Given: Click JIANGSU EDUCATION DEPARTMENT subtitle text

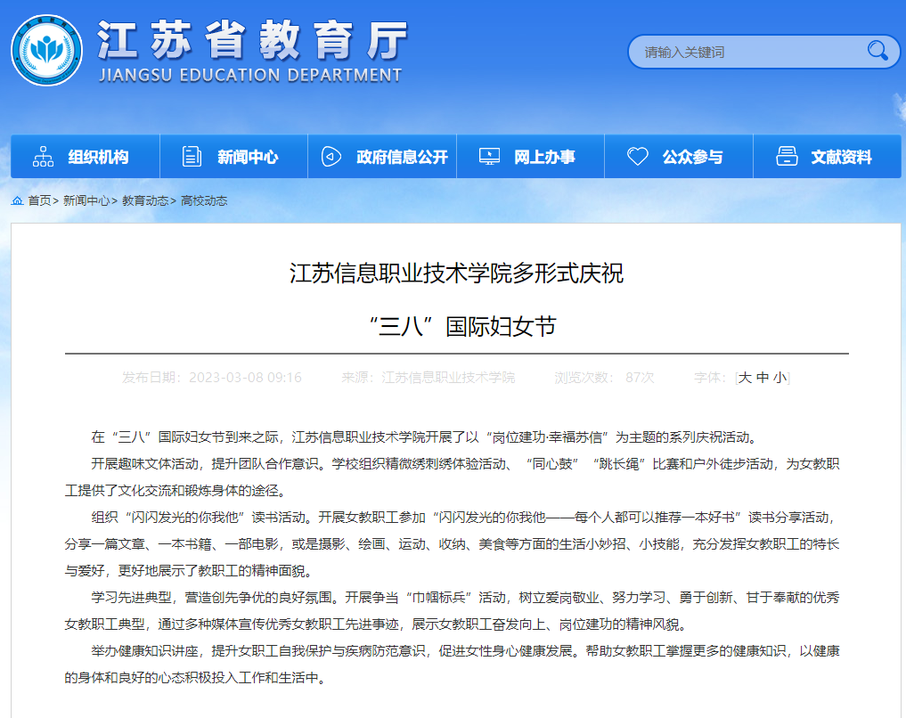Looking at the screenshot, I should (250, 75).
